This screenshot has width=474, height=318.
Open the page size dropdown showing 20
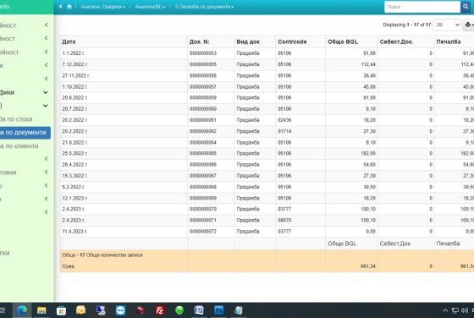(447, 25)
